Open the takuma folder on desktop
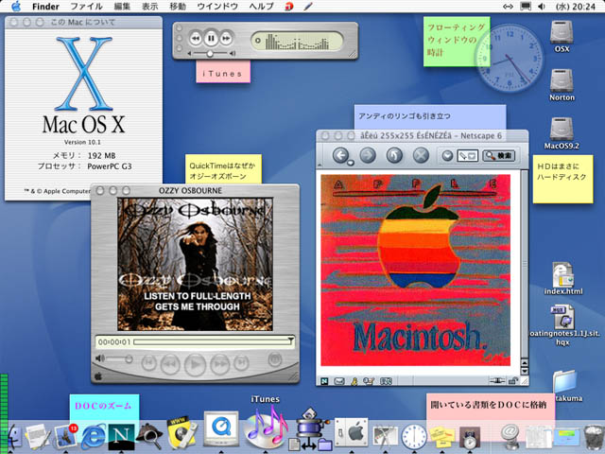The height and width of the screenshot is (454, 605). [x=567, y=385]
